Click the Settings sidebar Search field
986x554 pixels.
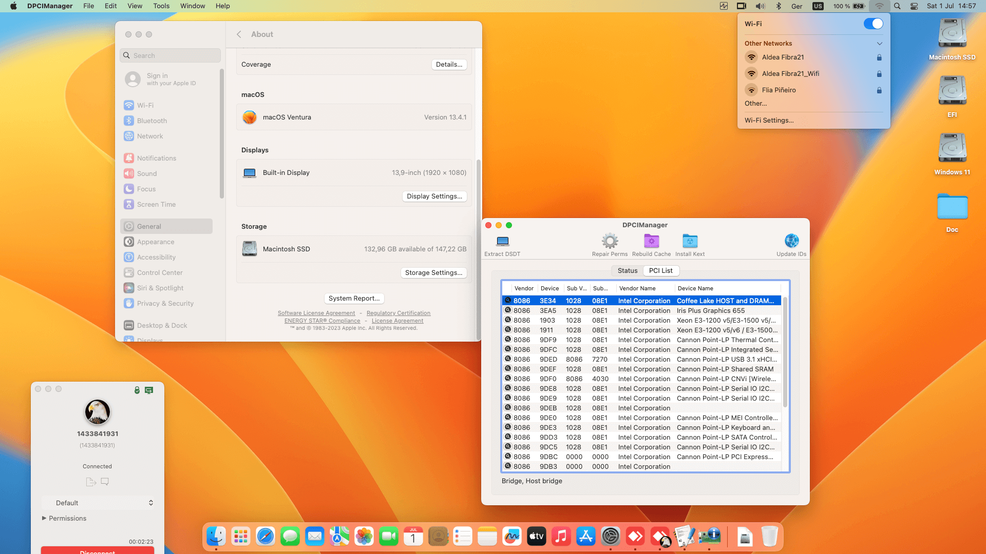click(x=170, y=55)
